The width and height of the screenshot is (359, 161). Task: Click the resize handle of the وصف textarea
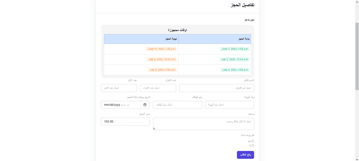click(x=154, y=128)
